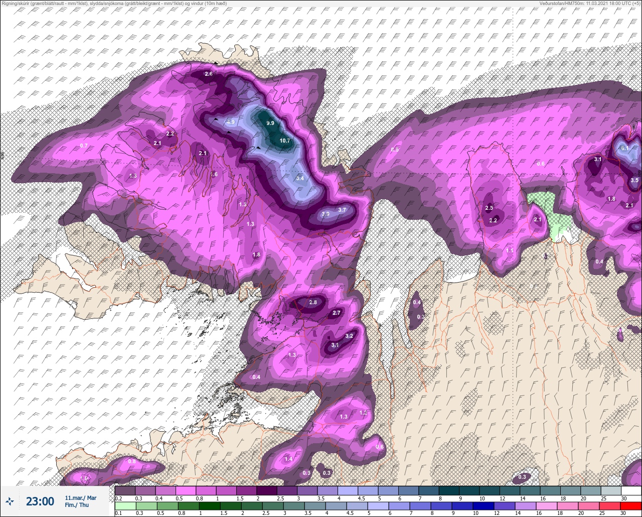
Task: Click the 0.7 value label on the map
Action: 84,146
